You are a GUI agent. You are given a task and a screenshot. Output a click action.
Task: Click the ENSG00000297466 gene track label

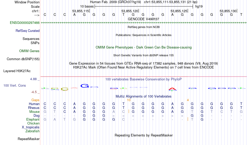(x=25, y=23)
